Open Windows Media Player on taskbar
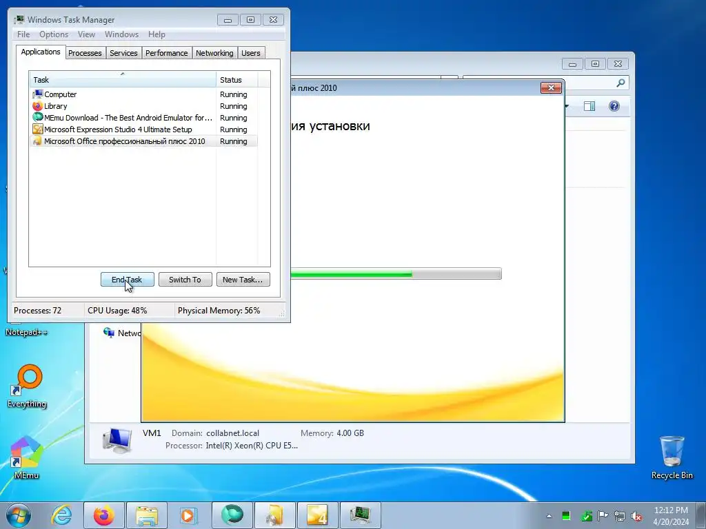706x529 pixels. tap(188, 515)
